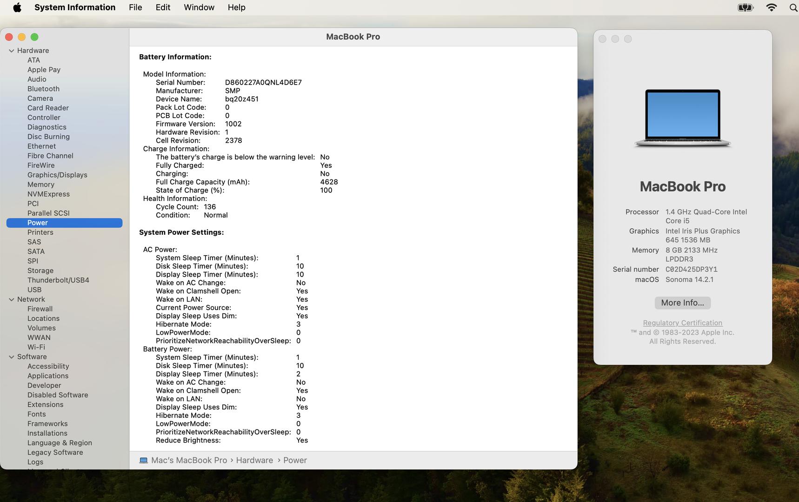
Task: Select Accessibility under Software
Action: (x=48, y=366)
